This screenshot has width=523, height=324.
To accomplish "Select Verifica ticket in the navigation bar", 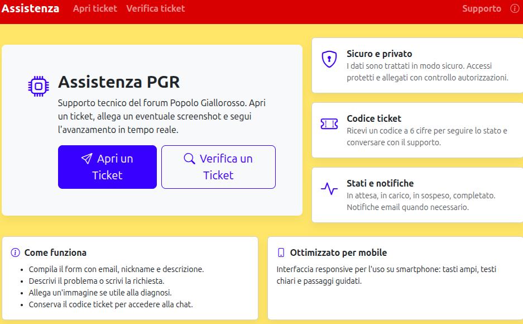I will coord(155,8).
